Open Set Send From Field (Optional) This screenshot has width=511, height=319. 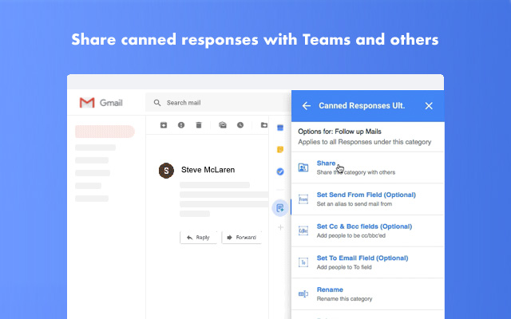tap(367, 199)
